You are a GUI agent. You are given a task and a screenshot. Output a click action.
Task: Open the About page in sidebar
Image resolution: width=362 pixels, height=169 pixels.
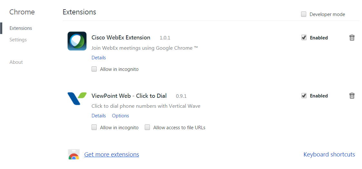click(x=16, y=62)
